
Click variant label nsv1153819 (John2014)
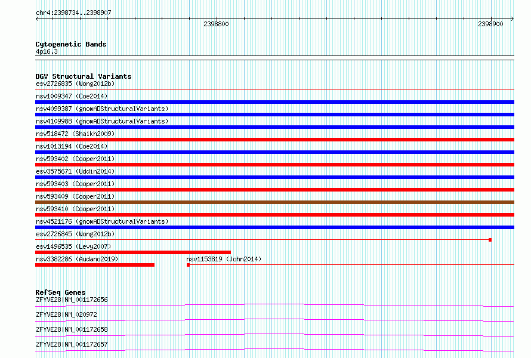coord(224,259)
